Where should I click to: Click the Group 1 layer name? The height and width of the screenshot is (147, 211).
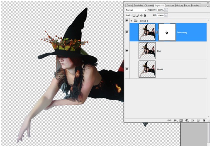tap(144, 21)
